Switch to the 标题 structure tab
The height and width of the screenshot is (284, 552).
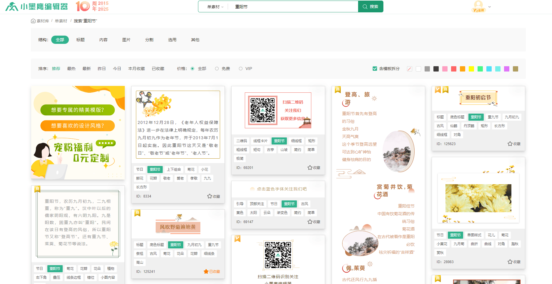click(x=80, y=40)
